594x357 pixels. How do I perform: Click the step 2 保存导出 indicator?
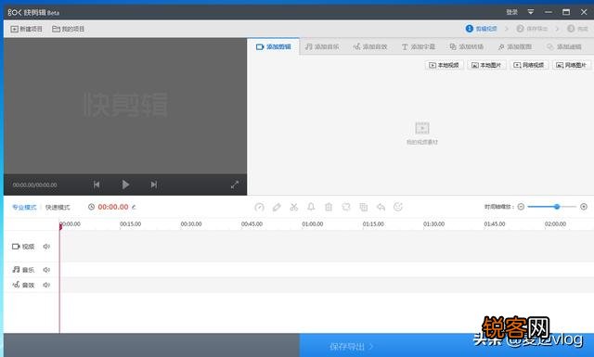click(532, 29)
